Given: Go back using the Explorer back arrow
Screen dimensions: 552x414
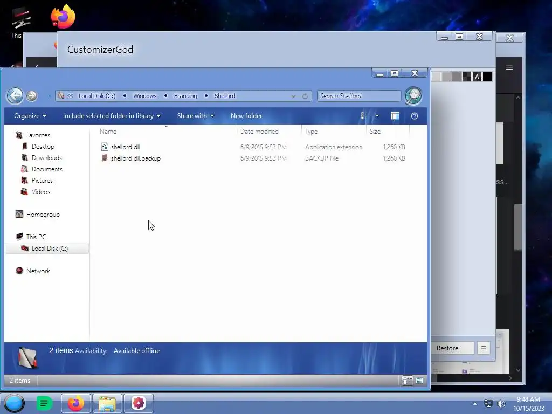Looking at the screenshot, I should coord(15,95).
